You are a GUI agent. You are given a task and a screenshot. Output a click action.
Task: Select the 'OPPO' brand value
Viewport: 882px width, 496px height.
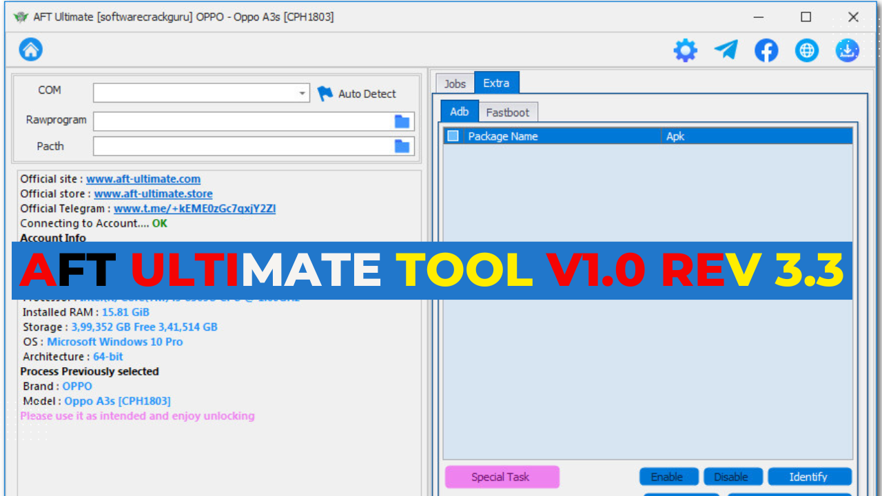pos(77,386)
